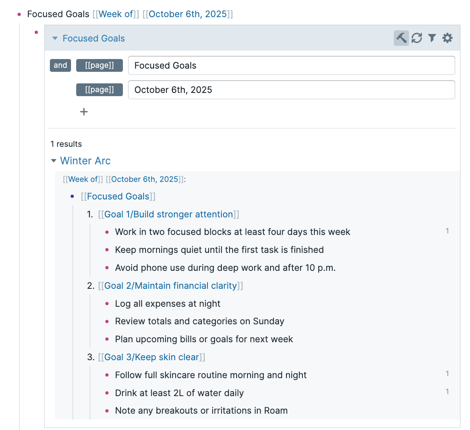Open 'Goal 2/Maintain financial clarity' page
The image size is (470, 430).
[x=170, y=286]
